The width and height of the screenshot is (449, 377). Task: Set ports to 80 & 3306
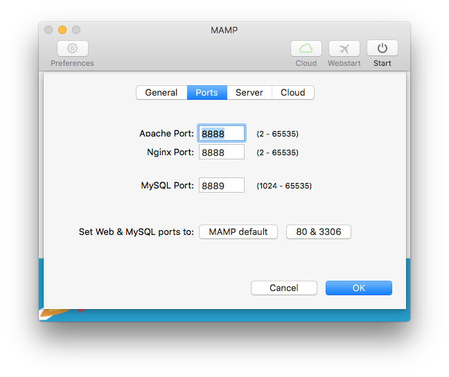pyautogui.click(x=319, y=231)
